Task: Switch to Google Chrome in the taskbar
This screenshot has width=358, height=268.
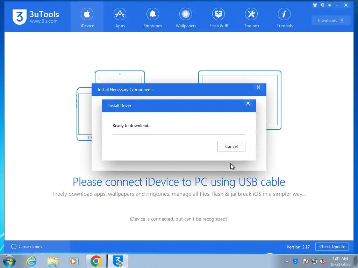Action: 96,261
